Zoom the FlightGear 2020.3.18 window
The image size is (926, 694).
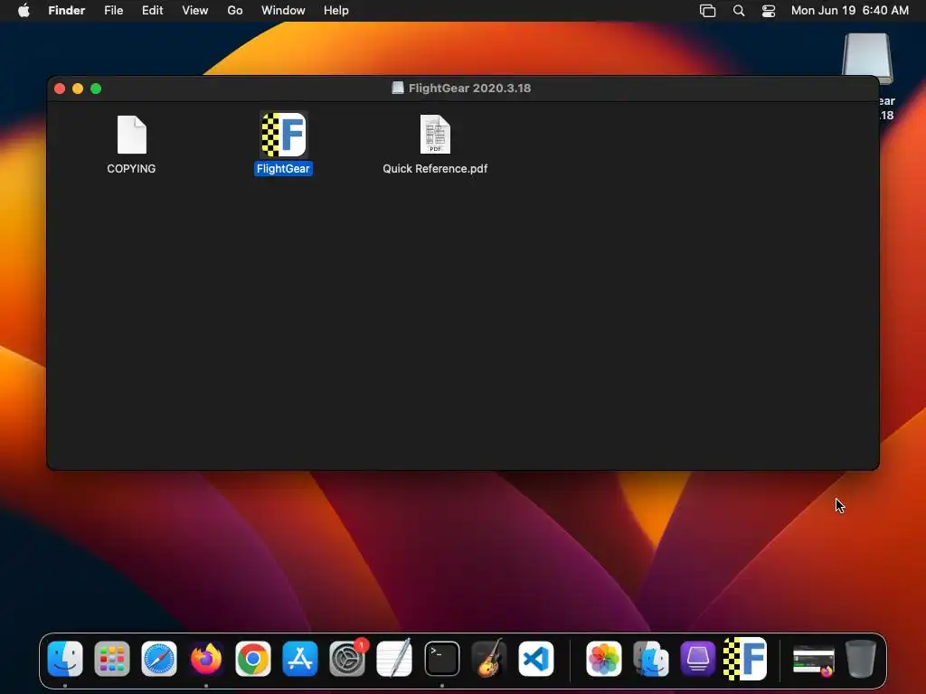(96, 89)
